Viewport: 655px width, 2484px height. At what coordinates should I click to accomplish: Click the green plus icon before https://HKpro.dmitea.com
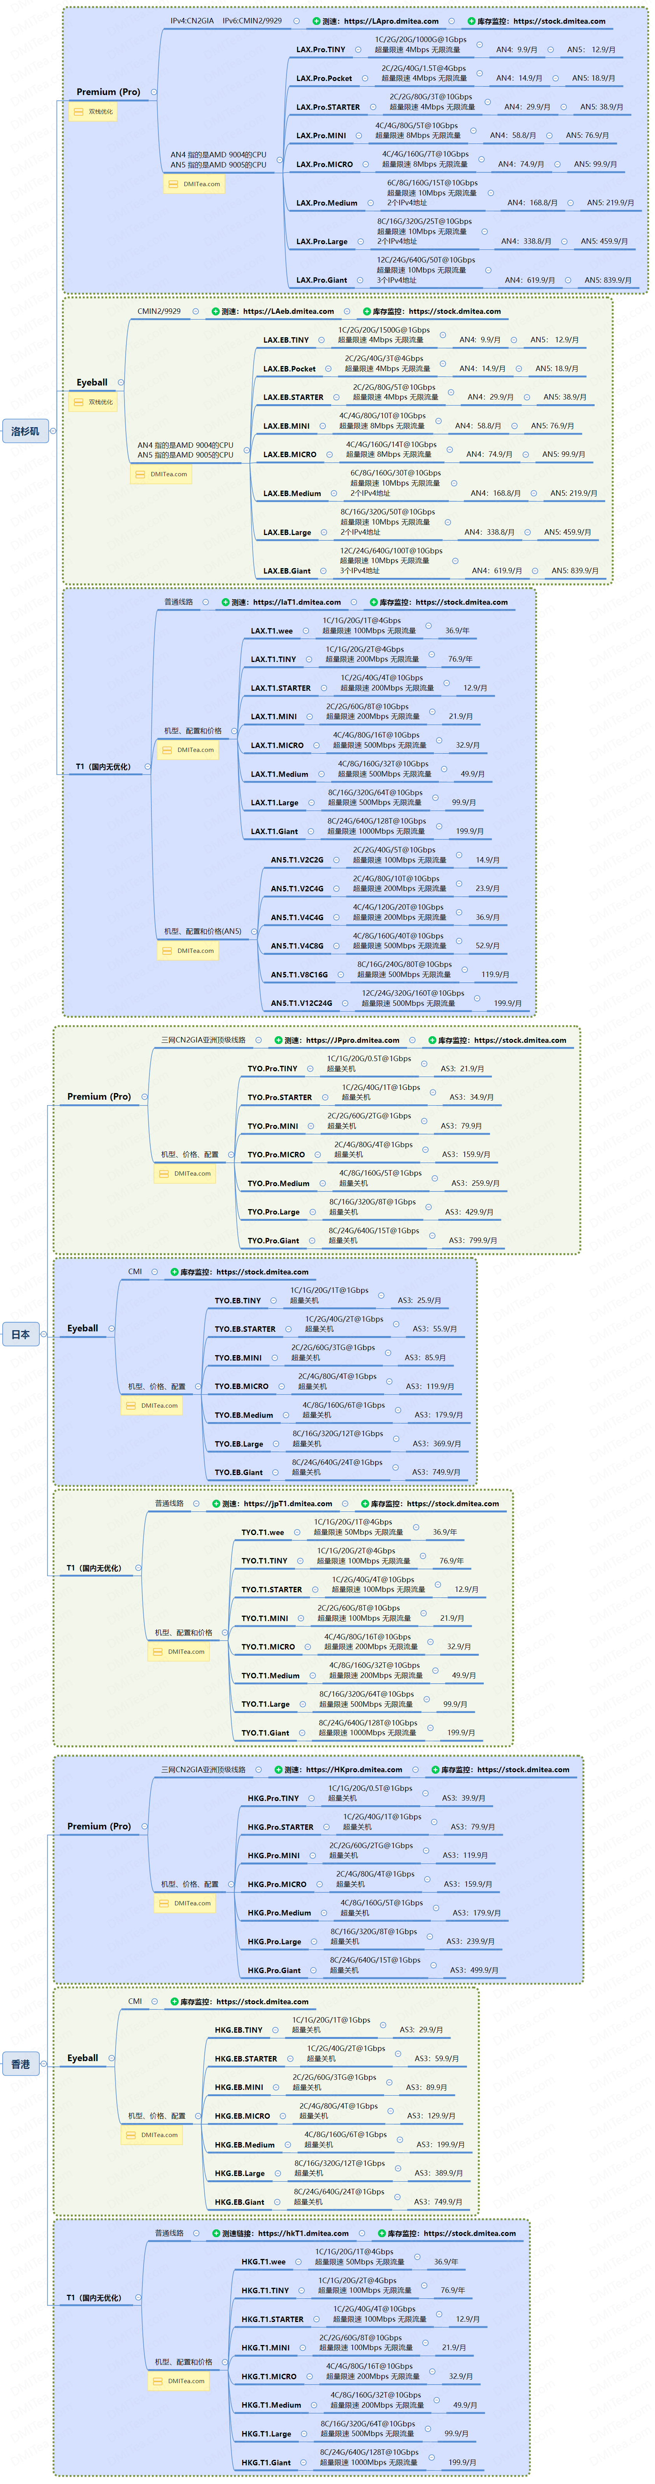pos(277,1771)
